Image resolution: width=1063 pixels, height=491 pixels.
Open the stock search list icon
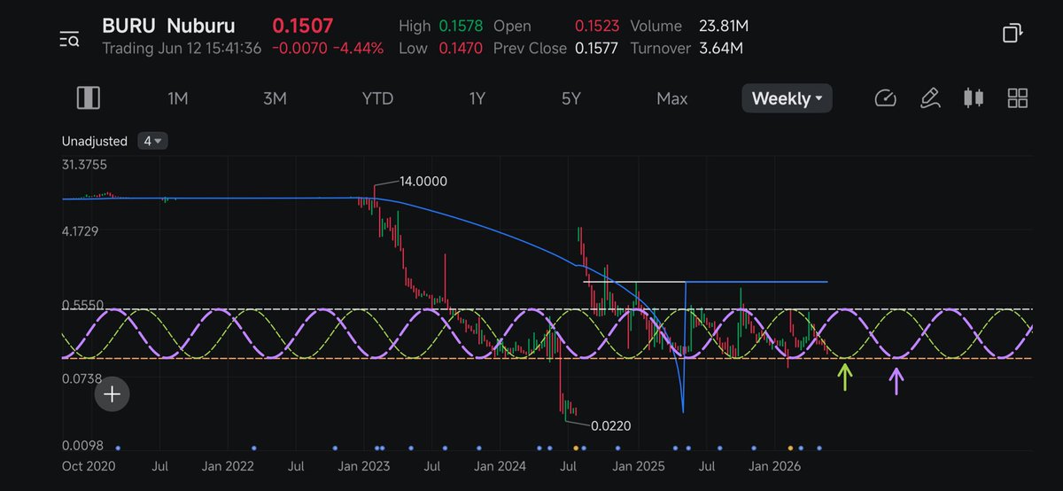click(69, 39)
